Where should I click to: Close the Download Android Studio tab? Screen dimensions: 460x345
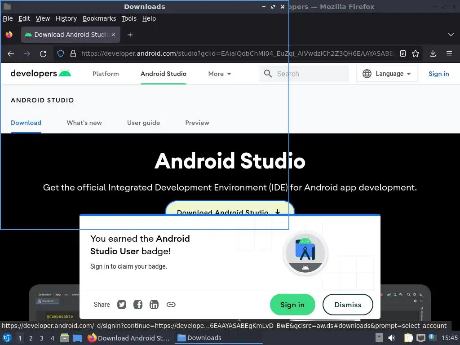tap(113, 35)
